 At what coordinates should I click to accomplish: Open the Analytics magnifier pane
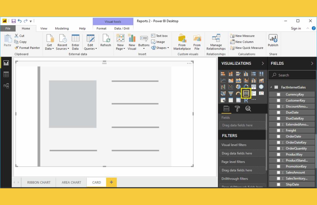coord(248,108)
